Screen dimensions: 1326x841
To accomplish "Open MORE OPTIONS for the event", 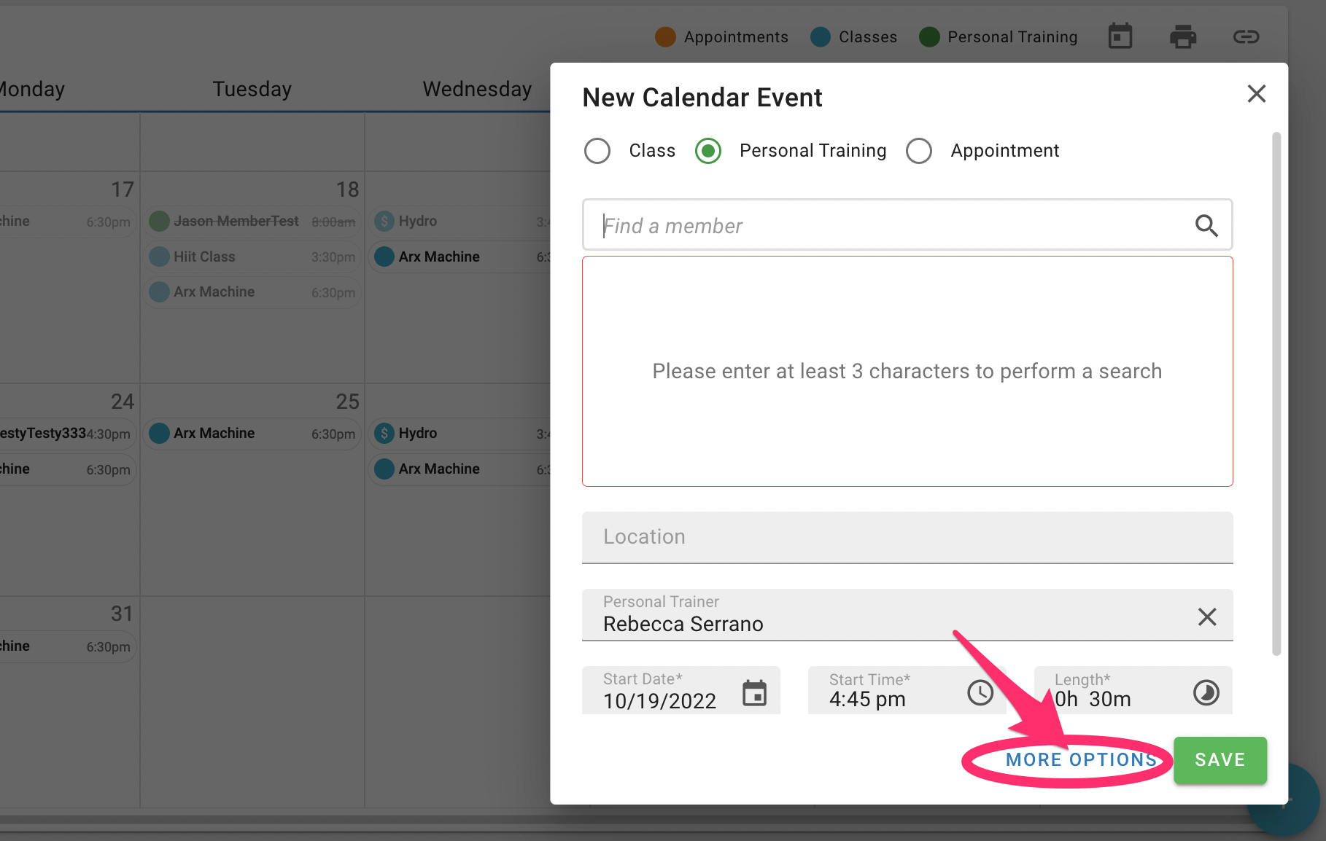I will (x=1079, y=759).
